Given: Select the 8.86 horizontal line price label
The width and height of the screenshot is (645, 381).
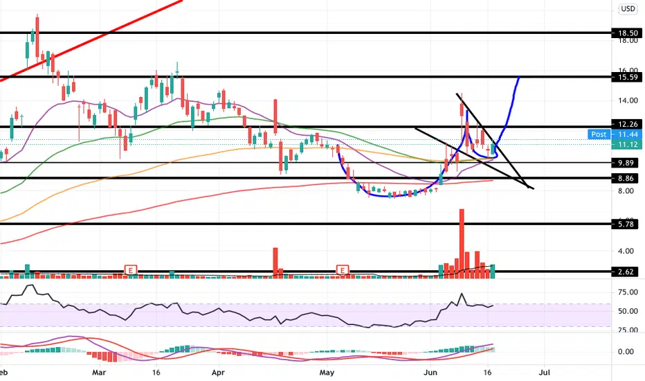Looking at the screenshot, I should 626,178.
